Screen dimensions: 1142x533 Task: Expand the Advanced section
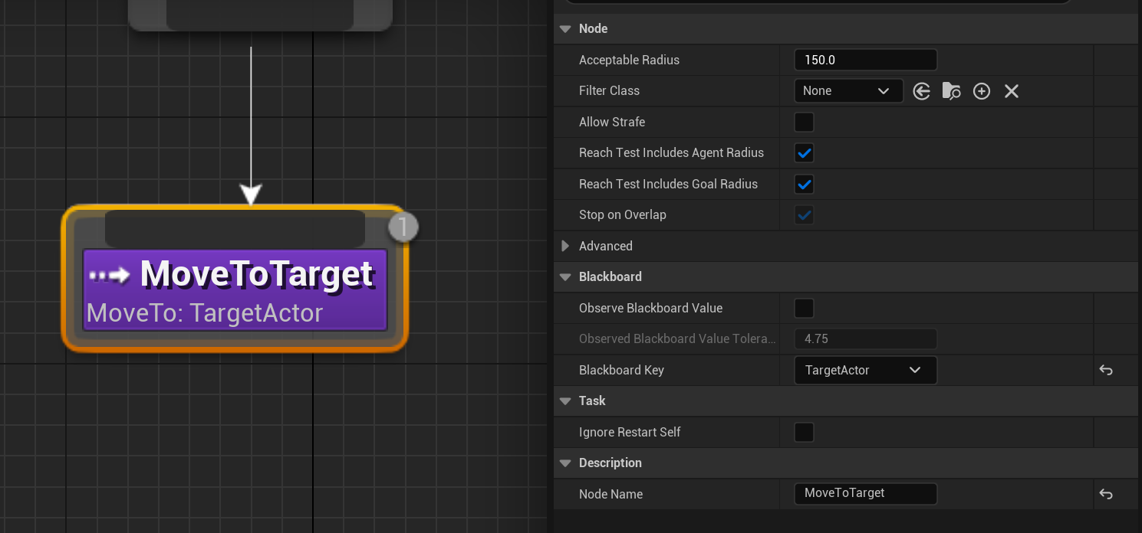(x=565, y=246)
